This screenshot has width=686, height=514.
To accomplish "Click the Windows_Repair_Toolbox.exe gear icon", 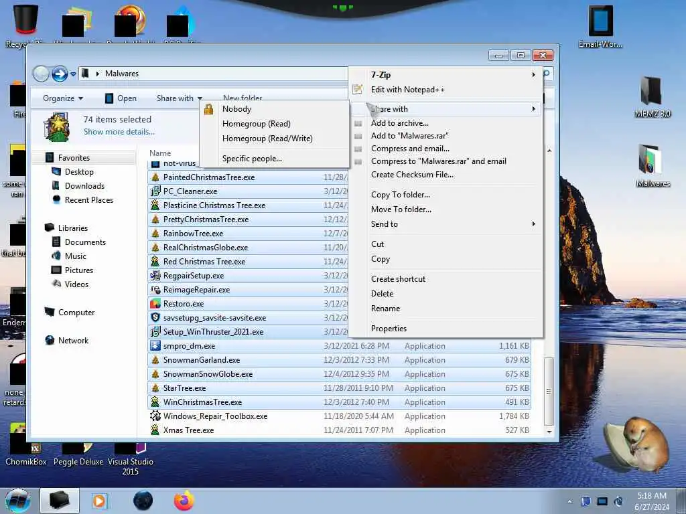I will click(155, 416).
